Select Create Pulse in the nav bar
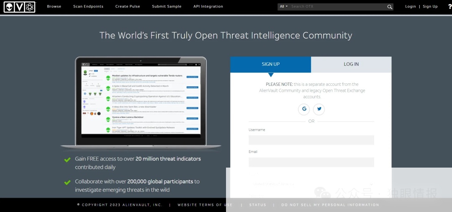The width and height of the screenshot is (452, 212). (x=128, y=6)
